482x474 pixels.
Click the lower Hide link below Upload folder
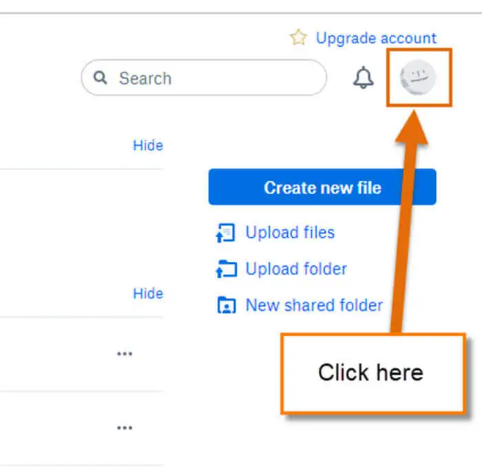pyautogui.click(x=148, y=293)
